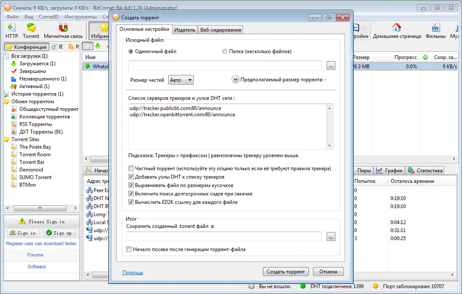The image size is (462, 294).
Task: Browse for save location ... button
Action: [331, 237]
